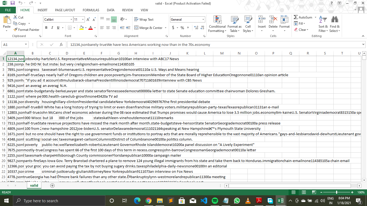The height and width of the screenshot is (206, 367).
Task: Open the FILE tab
Action: click(x=8, y=10)
